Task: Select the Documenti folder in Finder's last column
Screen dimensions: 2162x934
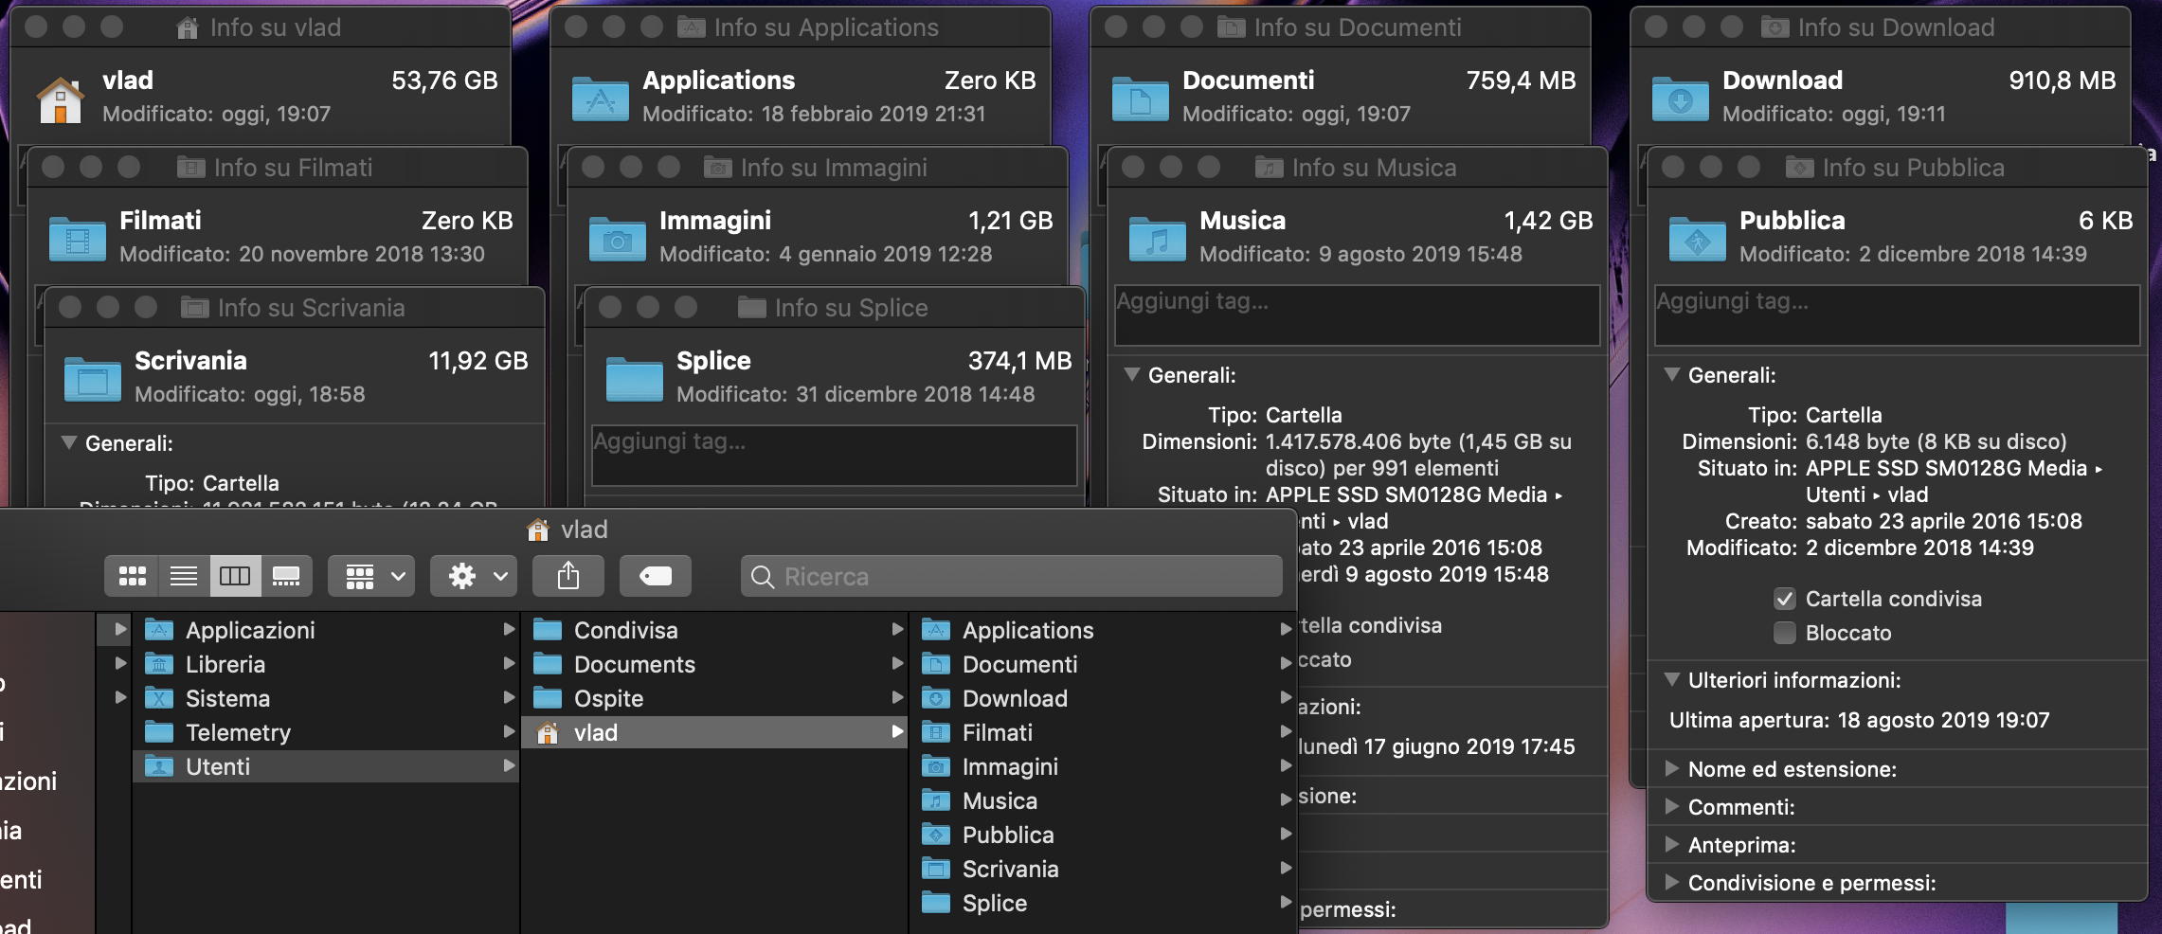Action: (1104, 664)
